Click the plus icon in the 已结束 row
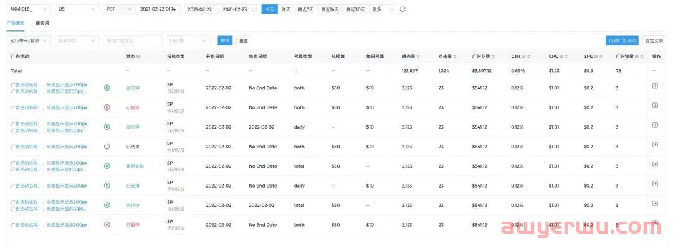This screenshot has height=246, width=673. click(x=655, y=145)
